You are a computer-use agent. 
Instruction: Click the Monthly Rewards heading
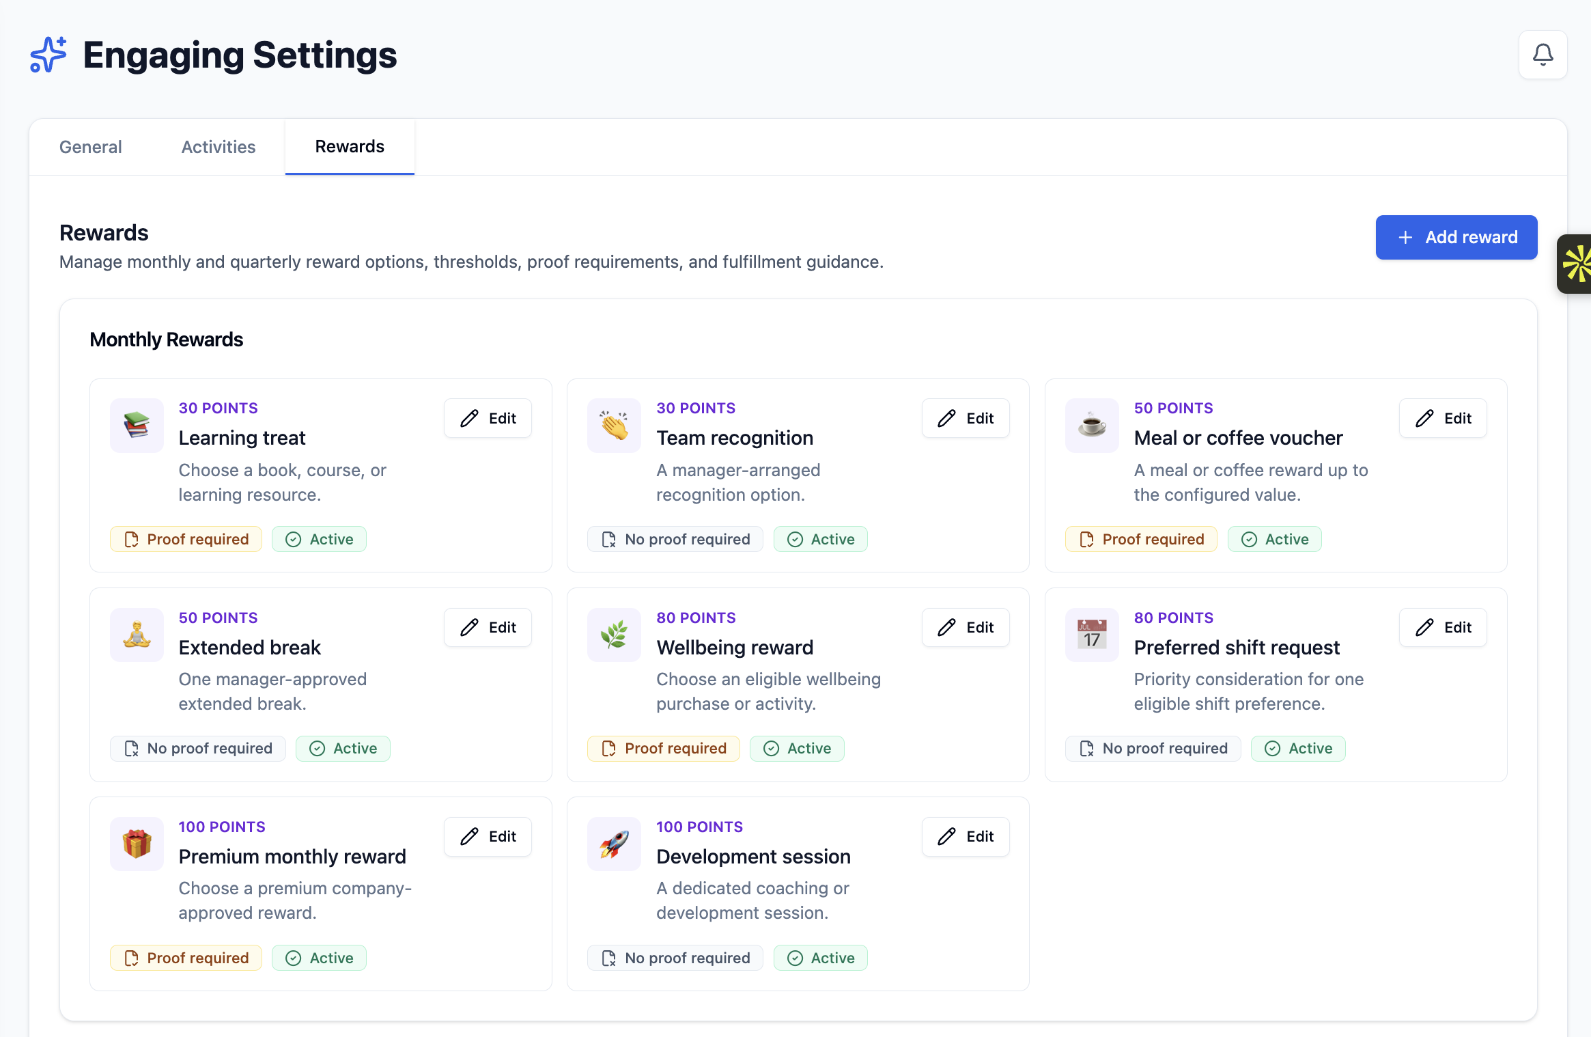click(166, 340)
